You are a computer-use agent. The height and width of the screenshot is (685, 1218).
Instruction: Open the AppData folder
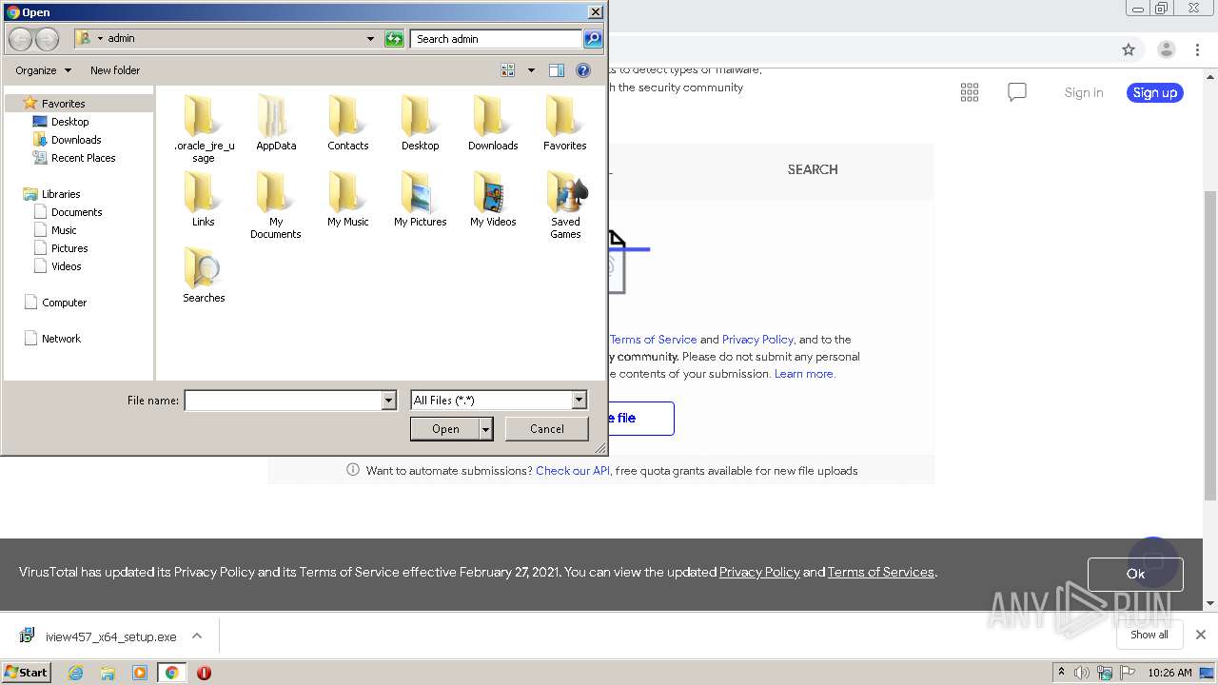coord(276,123)
